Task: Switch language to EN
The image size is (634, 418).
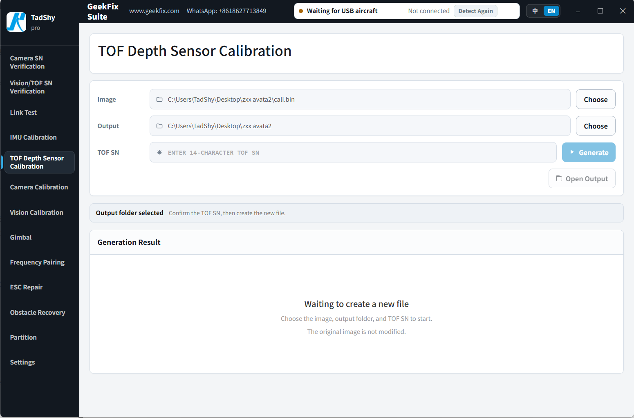Action: (551, 11)
